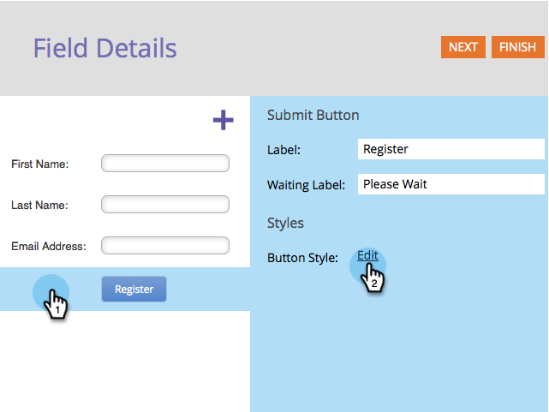Viewport: 549px width, 412px height.
Task: Click the Styles section heading
Action: coord(285,223)
